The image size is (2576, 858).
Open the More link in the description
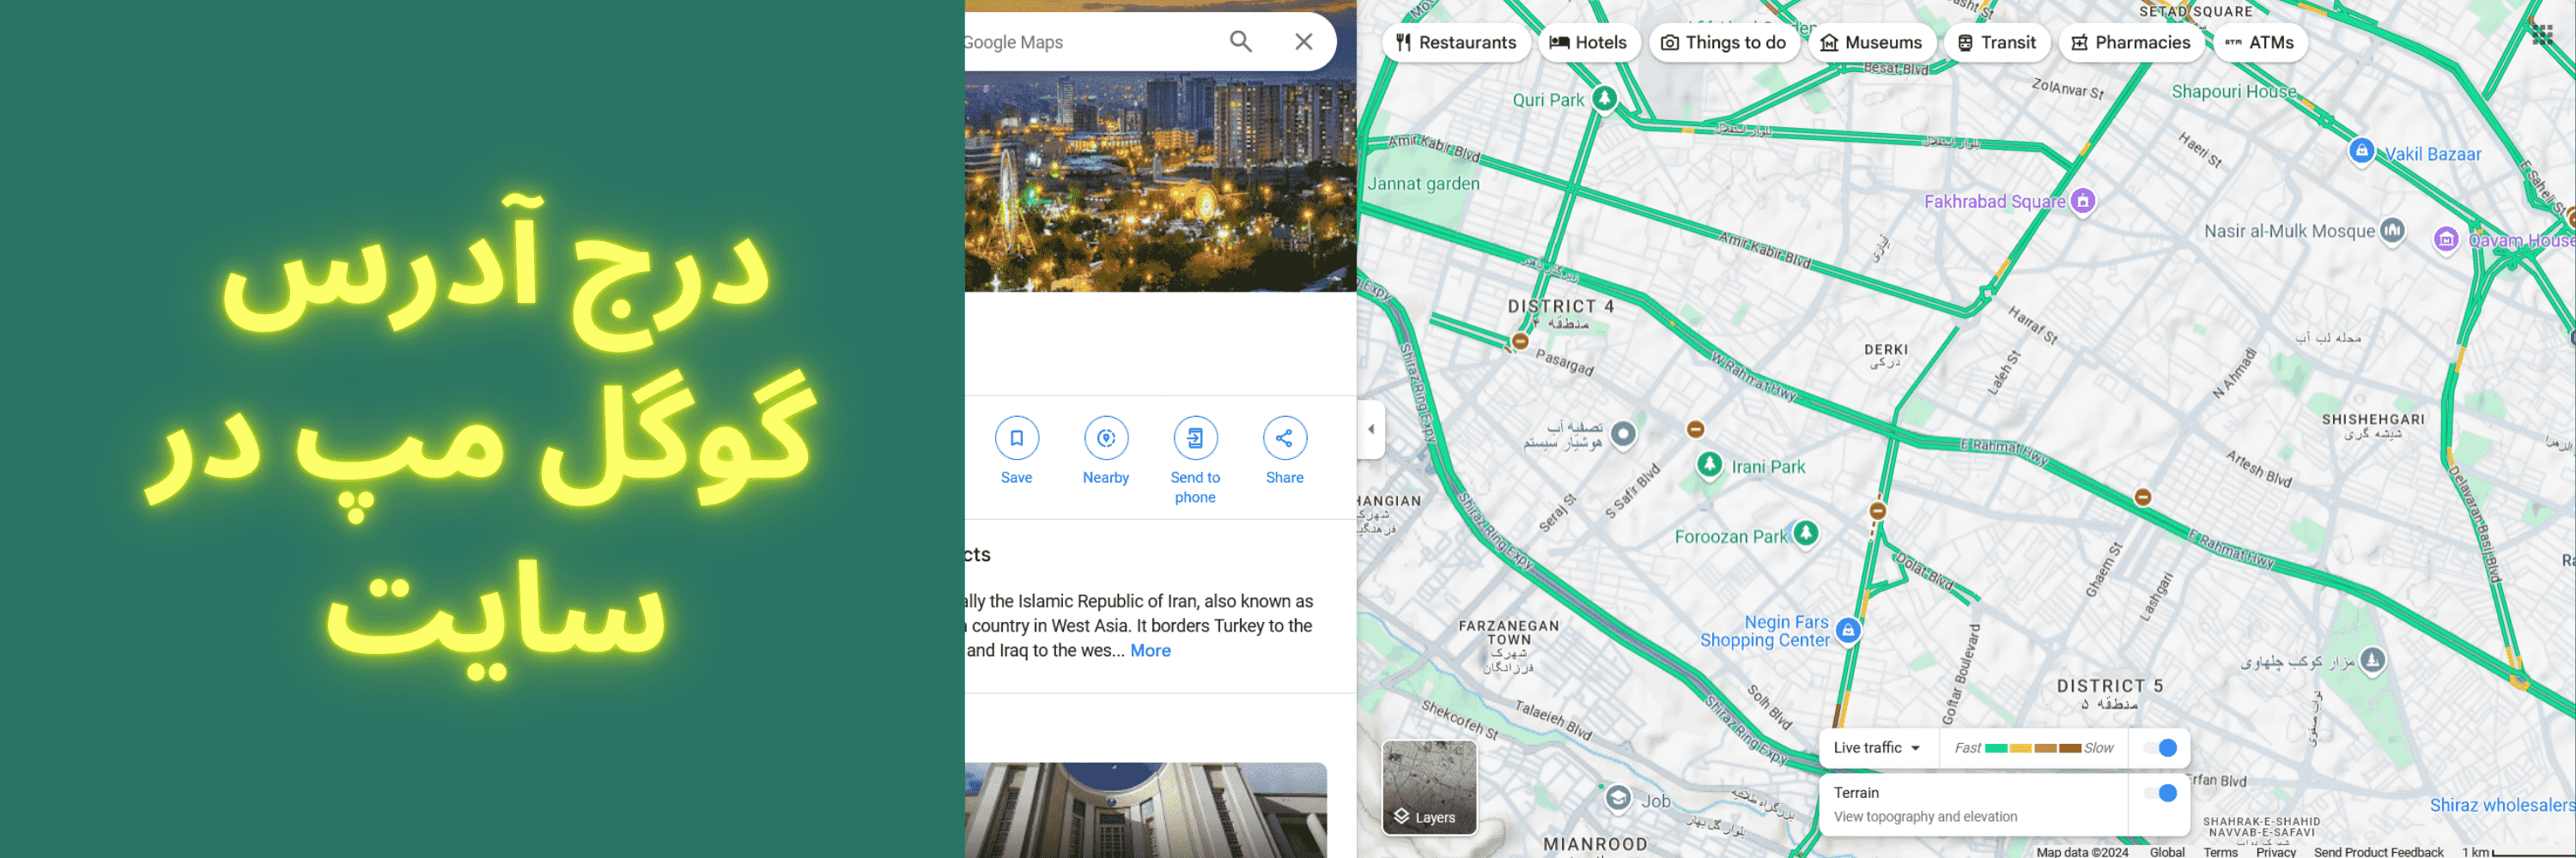pos(1150,650)
